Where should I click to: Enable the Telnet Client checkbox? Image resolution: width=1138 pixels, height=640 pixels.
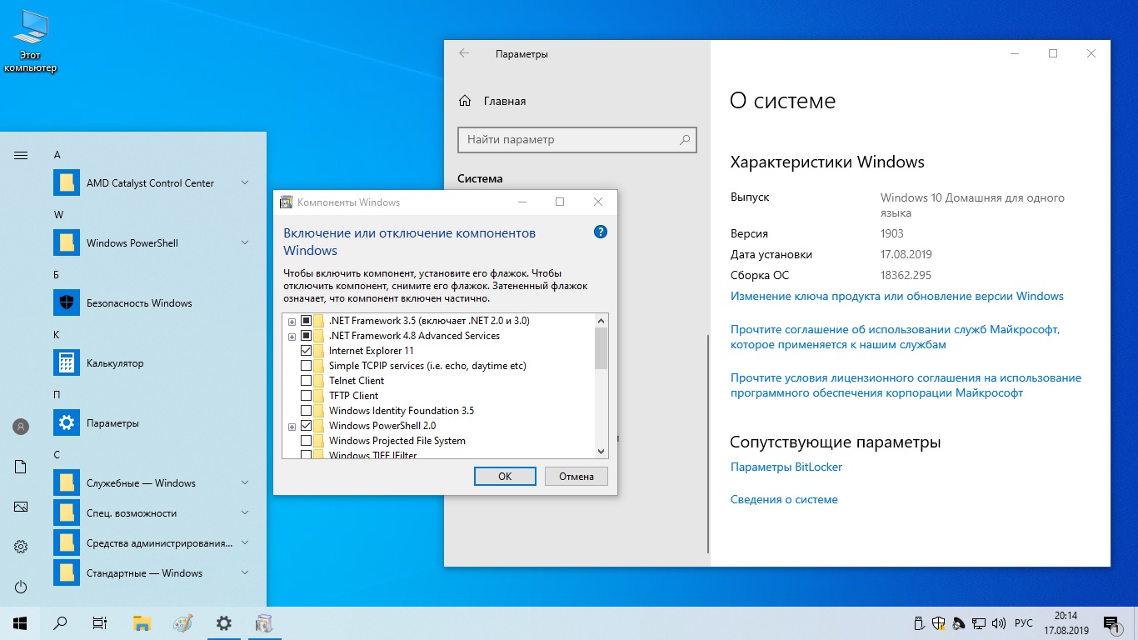[306, 381]
